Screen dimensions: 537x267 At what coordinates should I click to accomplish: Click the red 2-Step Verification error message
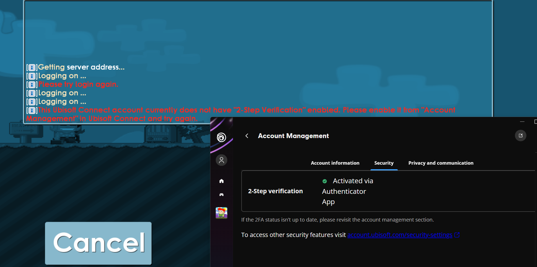pos(241,114)
